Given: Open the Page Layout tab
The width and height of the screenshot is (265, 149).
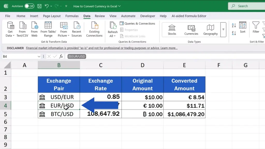Looking at the screenshot, I should 52,16.
